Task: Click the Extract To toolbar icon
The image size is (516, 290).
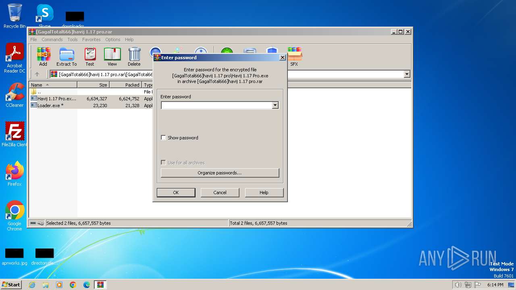Action: (x=67, y=57)
